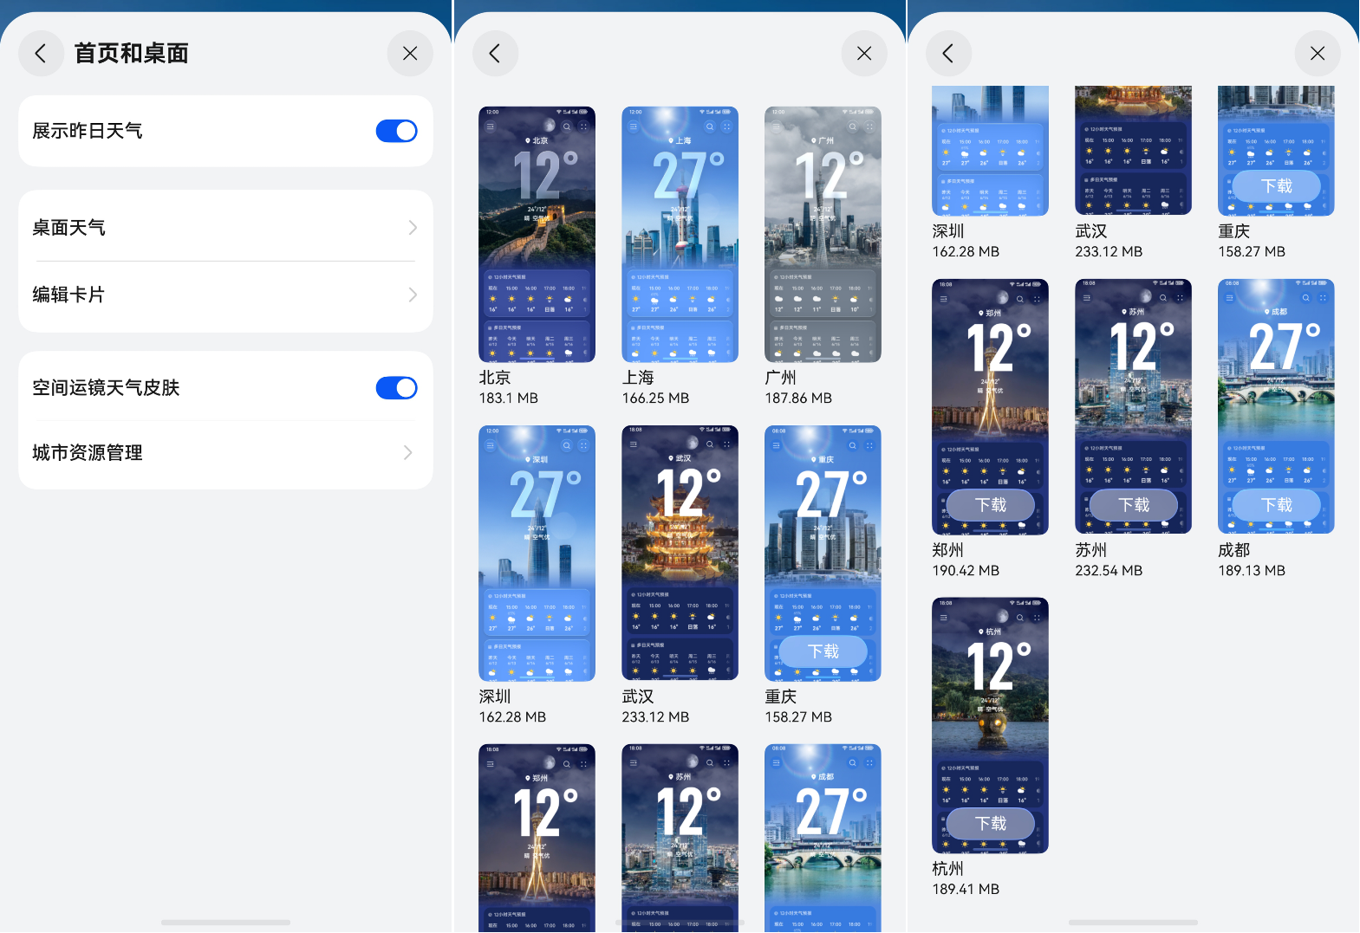
Task: Download the 重庆 skin on the right screen
Action: pyautogui.click(x=1276, y=186)
